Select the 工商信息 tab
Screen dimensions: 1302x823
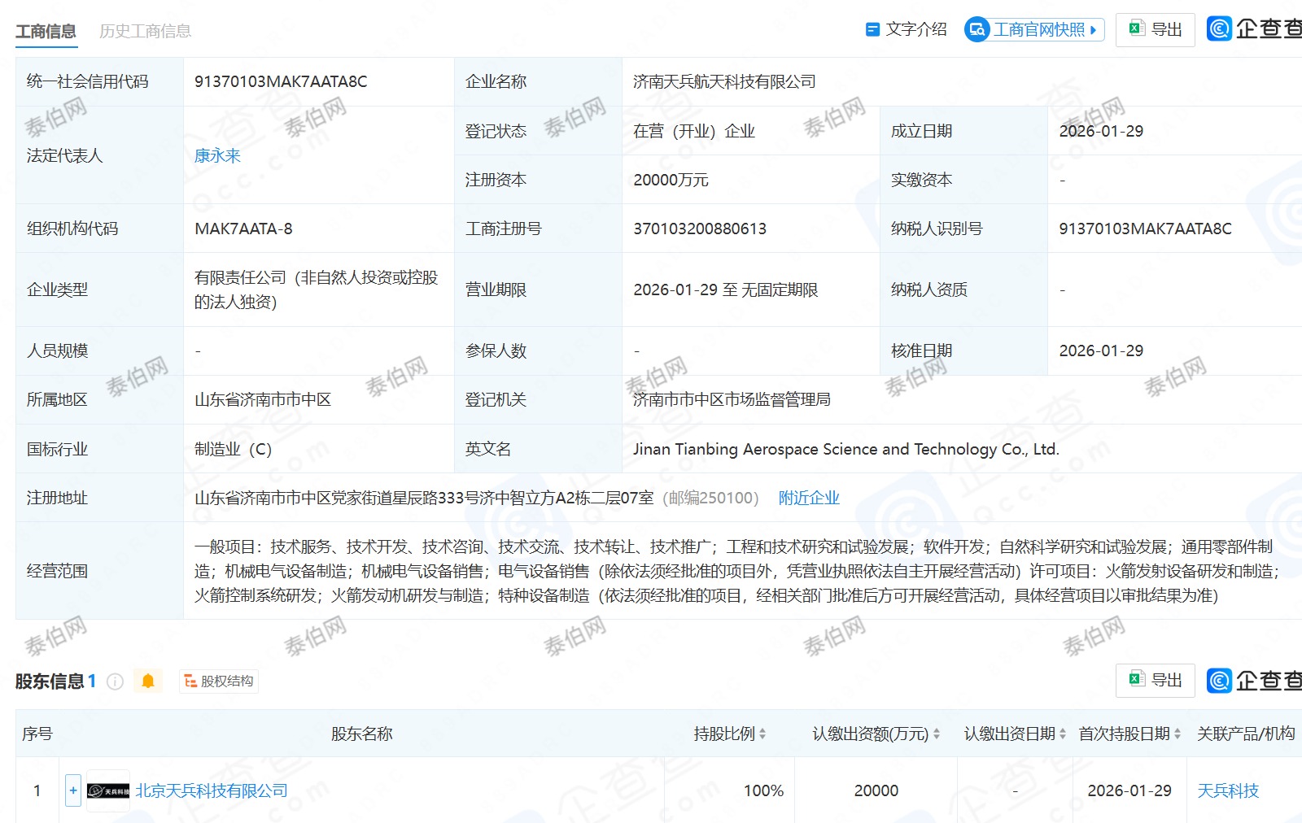pos(46,32)
